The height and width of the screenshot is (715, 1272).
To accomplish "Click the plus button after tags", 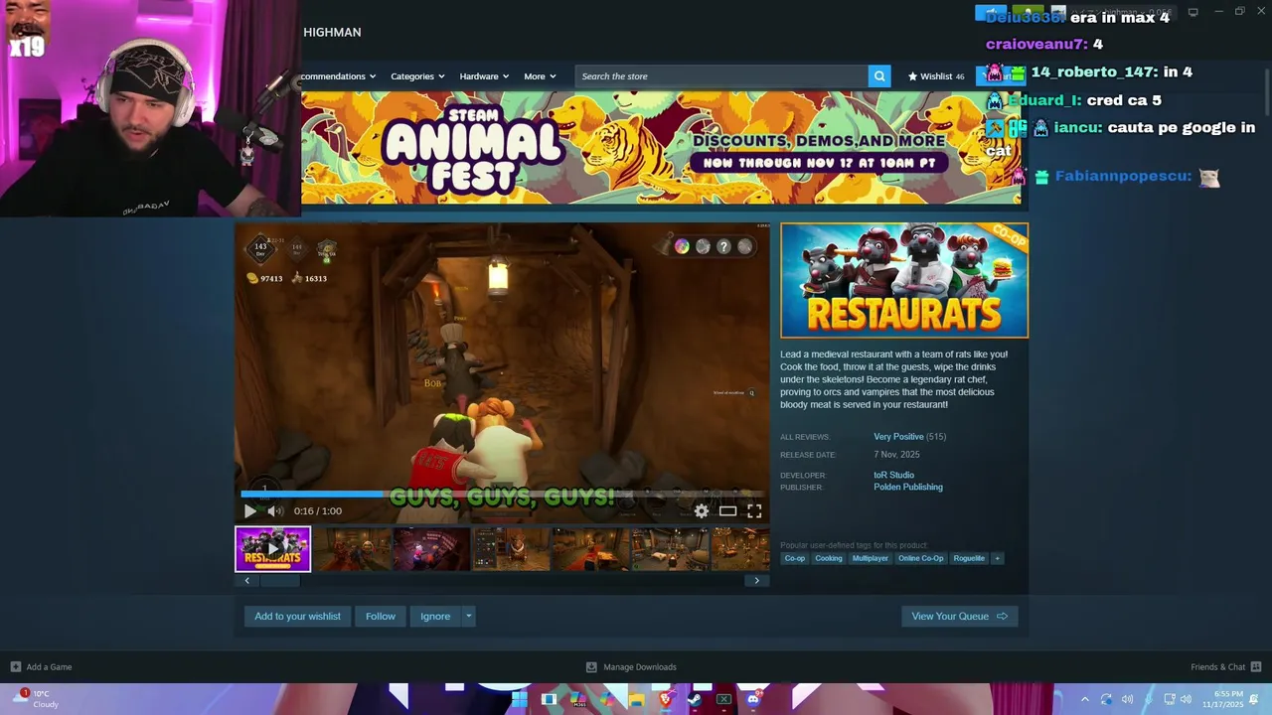I will coord(997,558).
